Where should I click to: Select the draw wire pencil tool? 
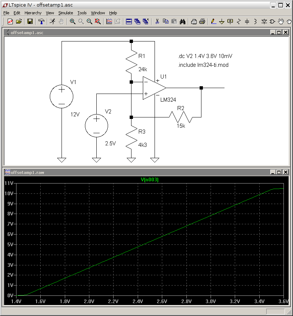click(x=214, y=21)
